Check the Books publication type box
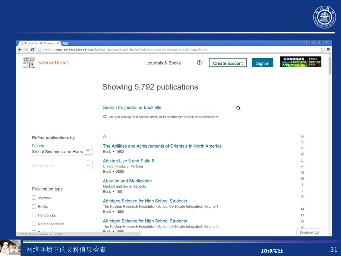The image size is (341, 256). coord(34,206)
